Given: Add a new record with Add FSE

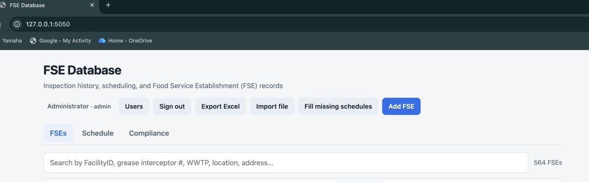Looking at the screenshot, I should (401, 106).
